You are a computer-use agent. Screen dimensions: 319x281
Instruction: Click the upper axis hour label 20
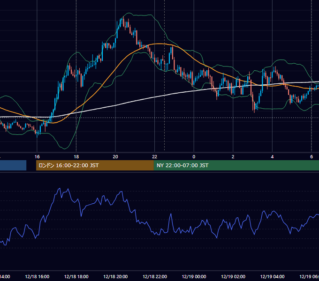pyautogui.click(x=115, y=157)
